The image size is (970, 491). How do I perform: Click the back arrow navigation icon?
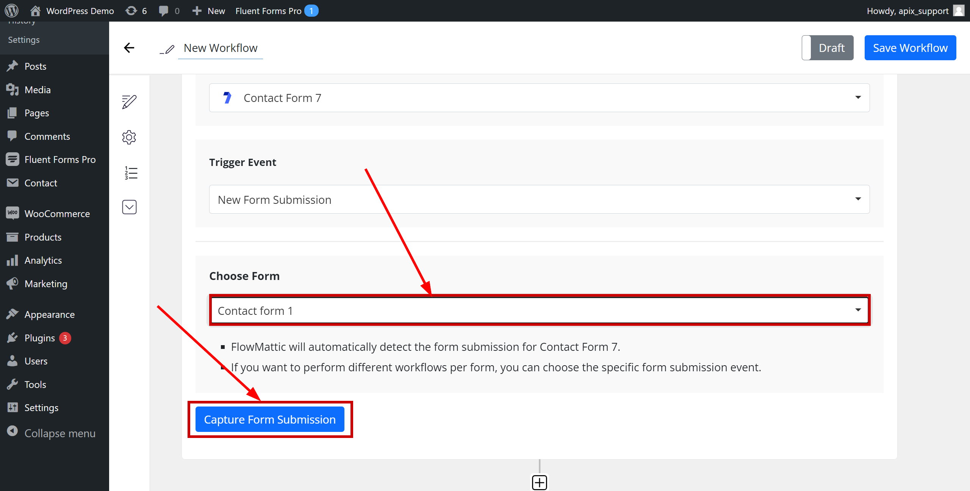129,48
